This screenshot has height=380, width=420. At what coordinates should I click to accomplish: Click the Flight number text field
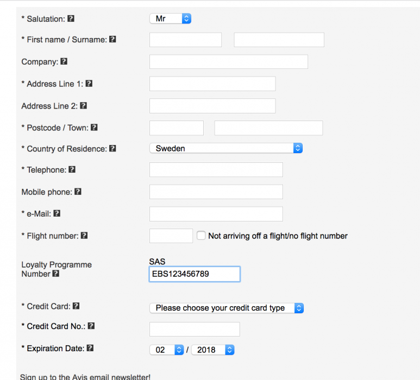click(171, 236)
